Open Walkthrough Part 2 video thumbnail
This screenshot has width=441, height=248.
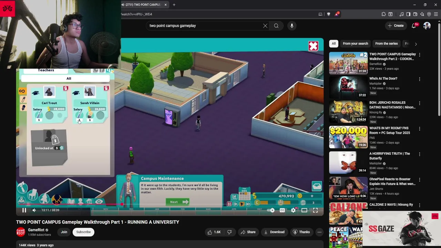point(348,63)
